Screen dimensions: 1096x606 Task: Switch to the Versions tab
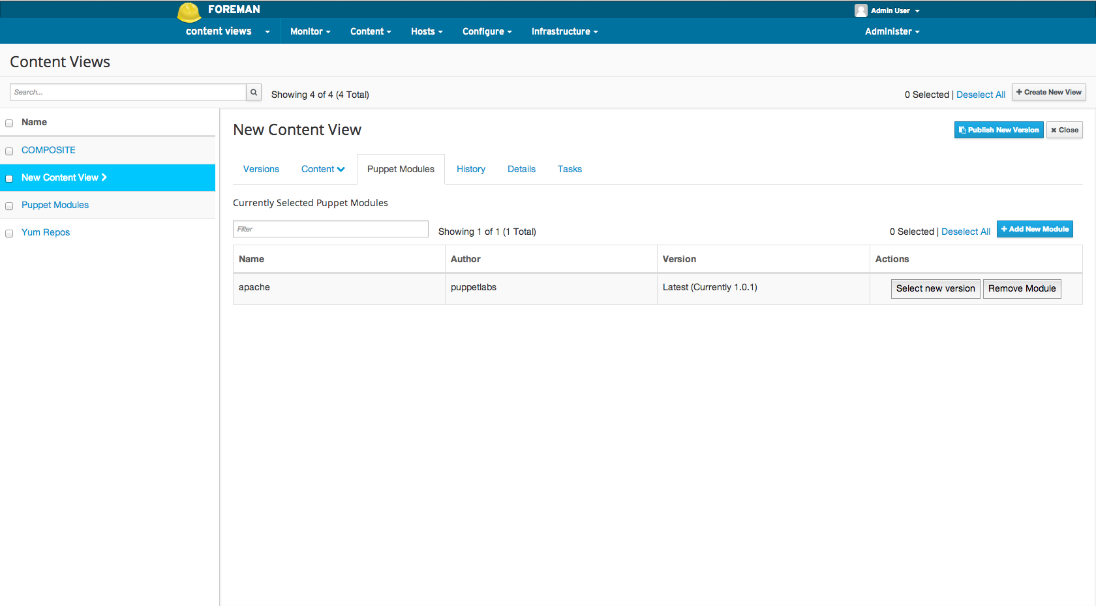pos(261,169)
